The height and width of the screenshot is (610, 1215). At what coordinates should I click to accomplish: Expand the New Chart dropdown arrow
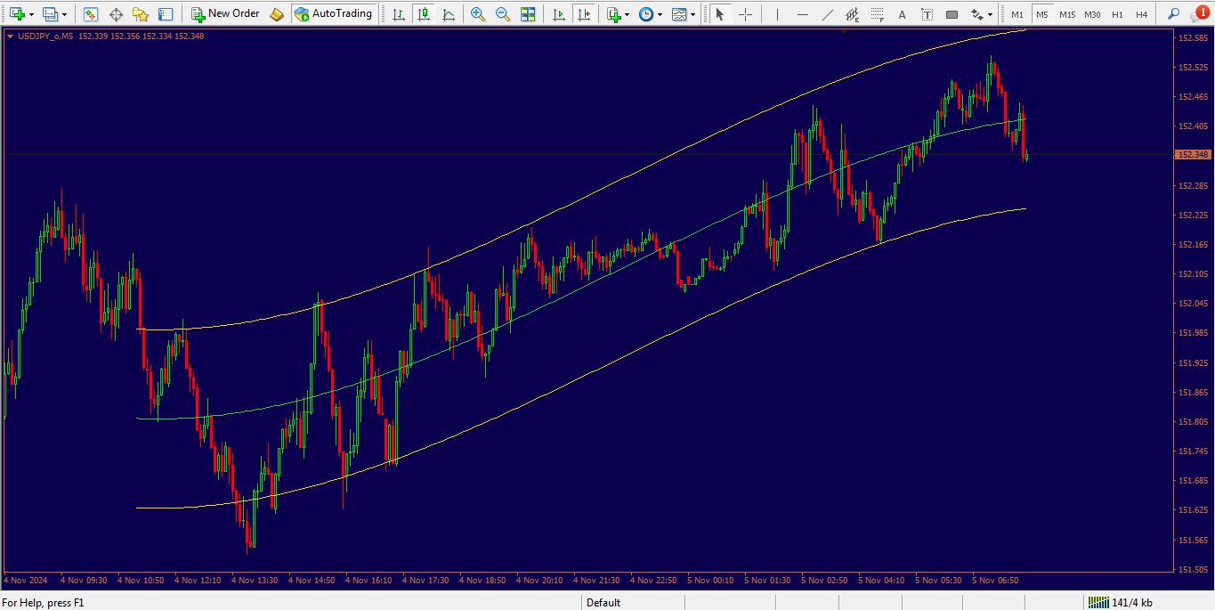(31, 14)
